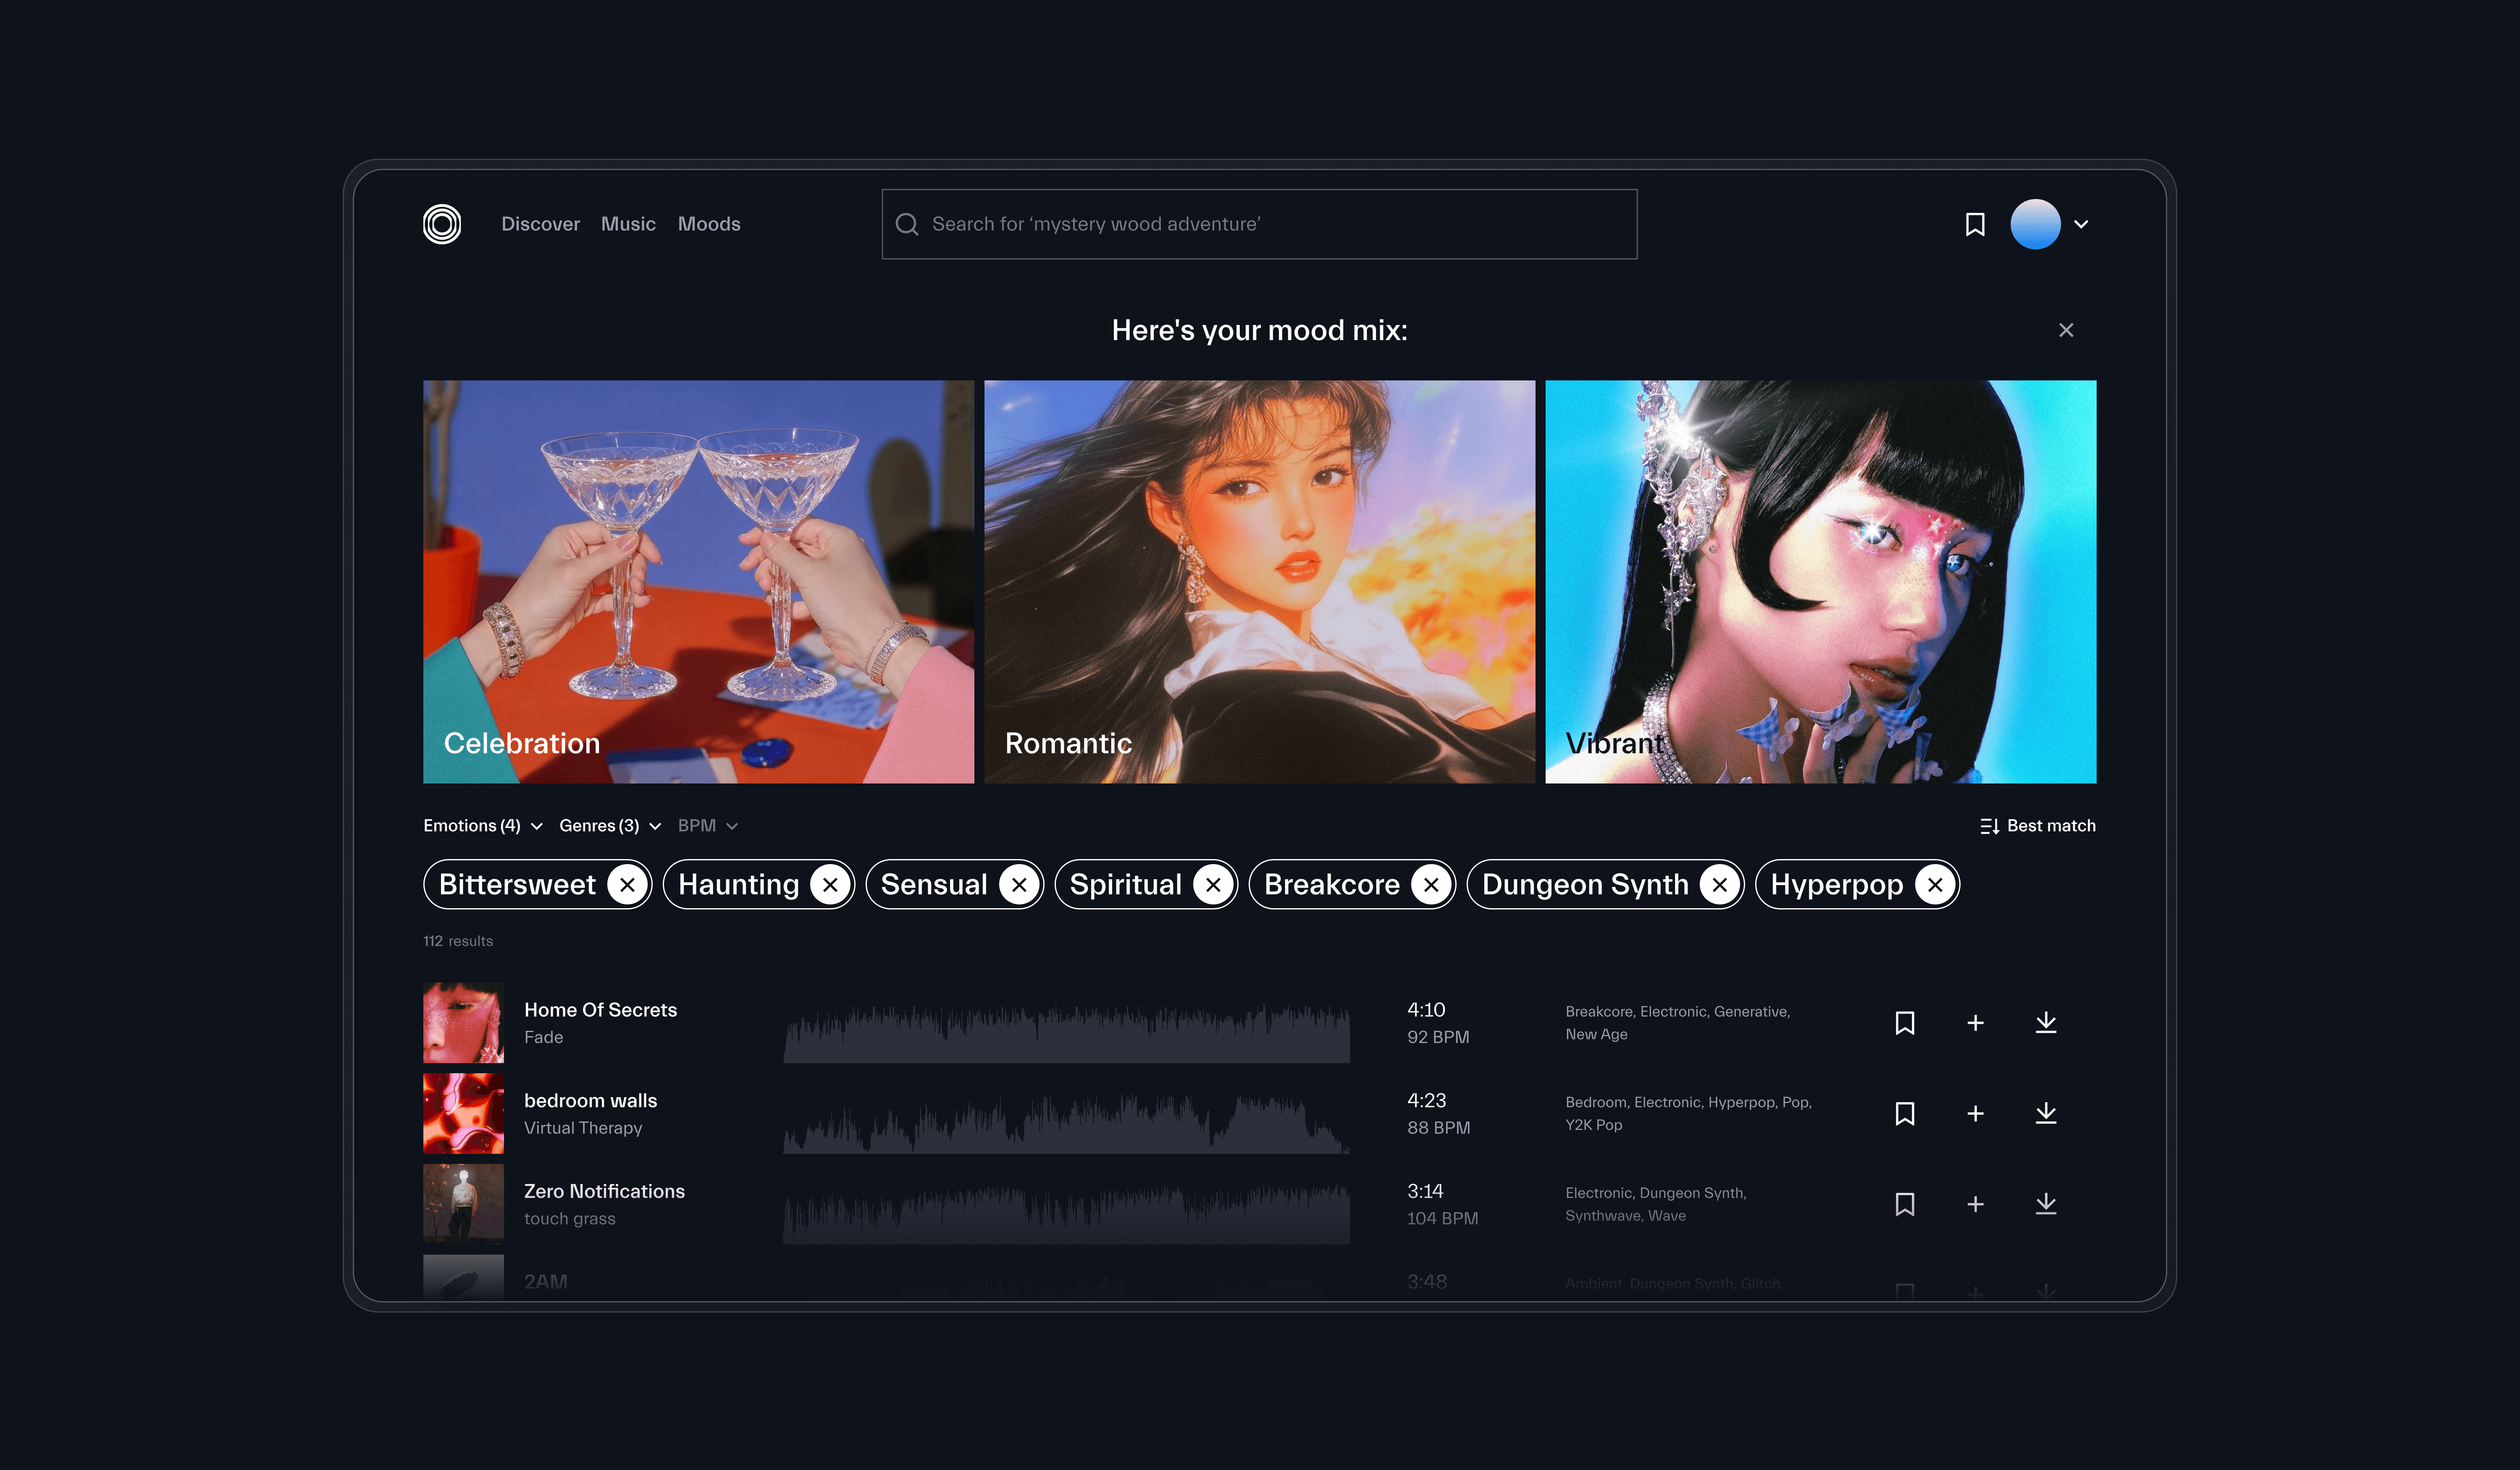Remove the Dungeon Synth filter chip

[1719, 885]
